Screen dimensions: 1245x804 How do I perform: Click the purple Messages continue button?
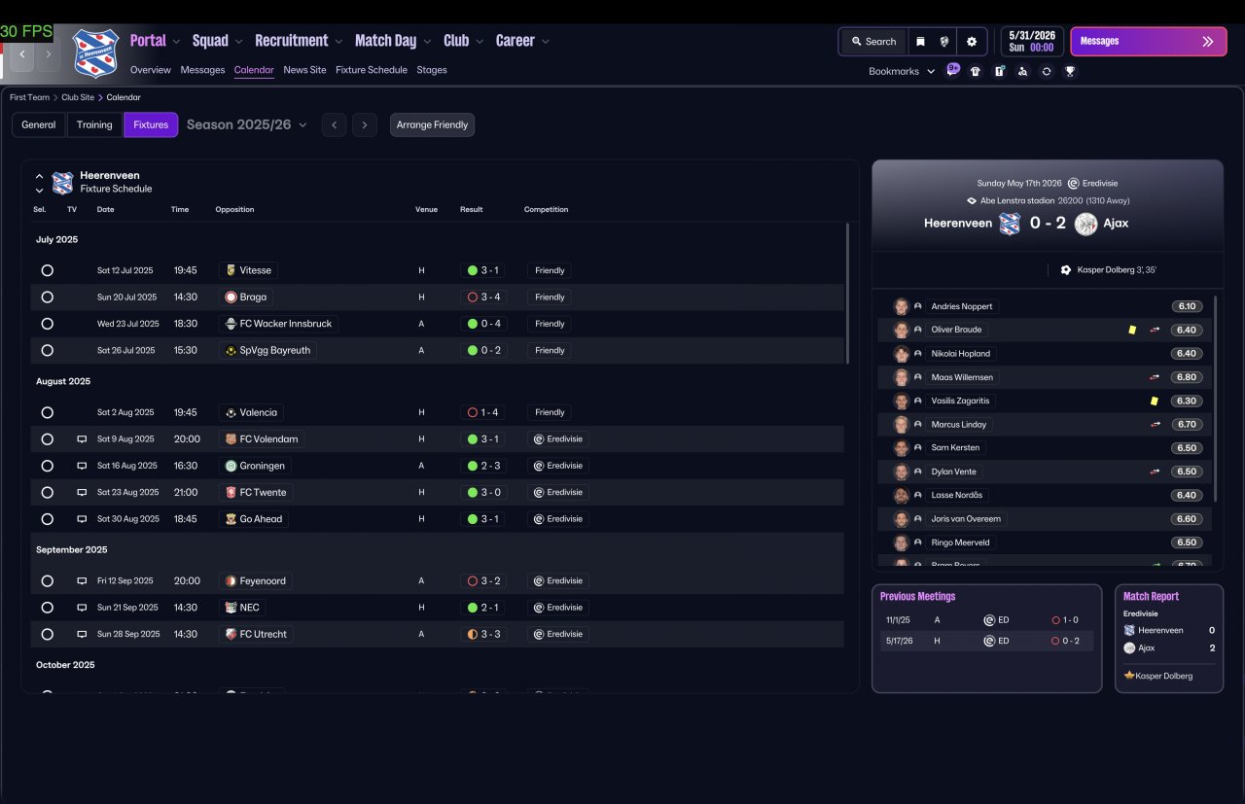[1149, 42]
